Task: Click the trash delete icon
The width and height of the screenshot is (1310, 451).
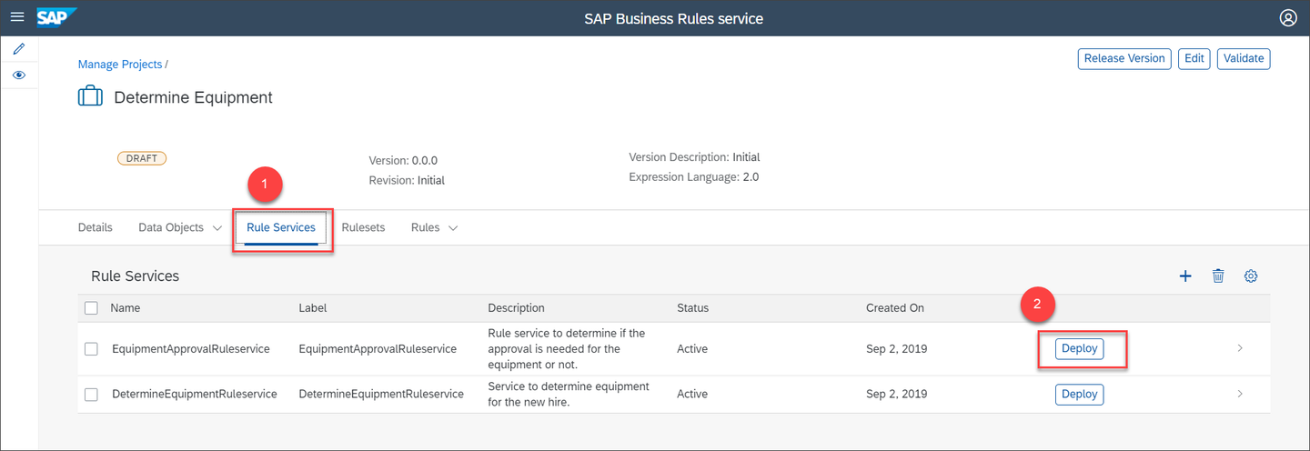Action: click(x=1218, y=276)
